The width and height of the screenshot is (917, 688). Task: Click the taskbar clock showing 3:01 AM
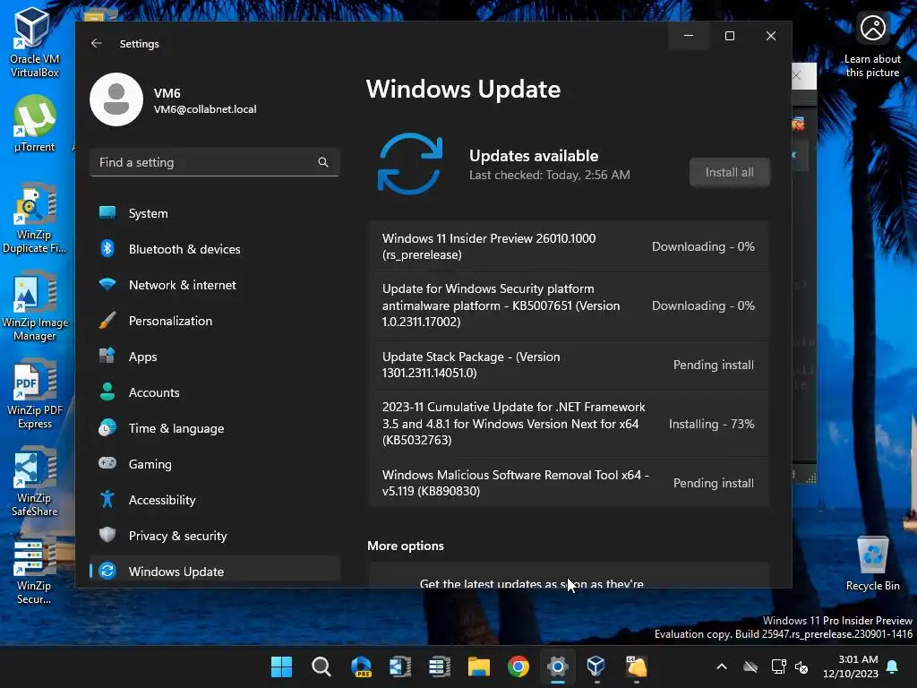[x=851, y=666]
